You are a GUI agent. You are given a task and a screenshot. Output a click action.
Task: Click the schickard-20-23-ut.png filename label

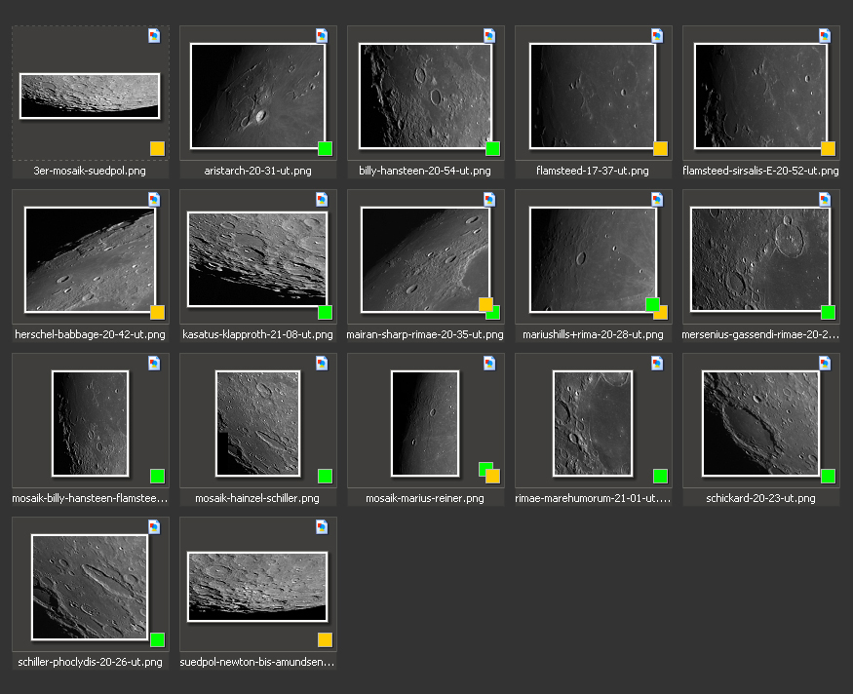coord(760,498)
